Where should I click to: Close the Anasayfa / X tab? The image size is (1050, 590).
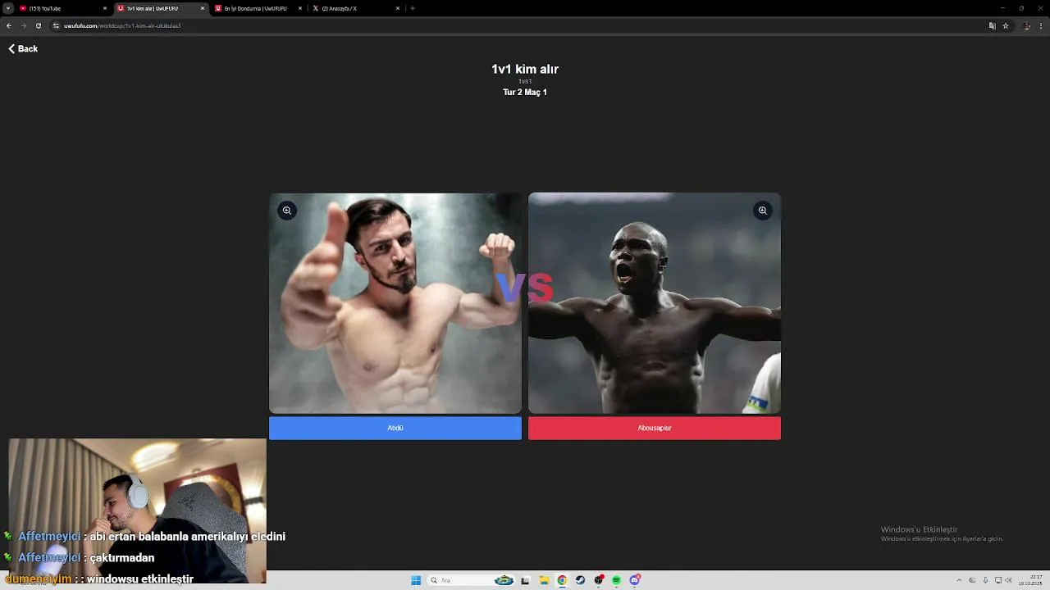[x=398, y=8]
